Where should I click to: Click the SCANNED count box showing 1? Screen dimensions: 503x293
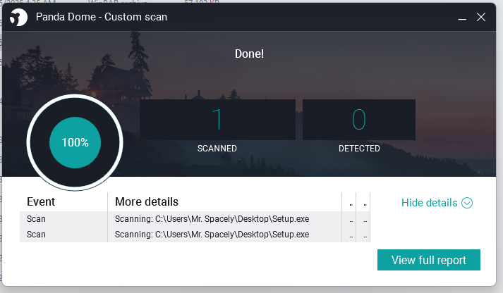[x=217, y=120]
